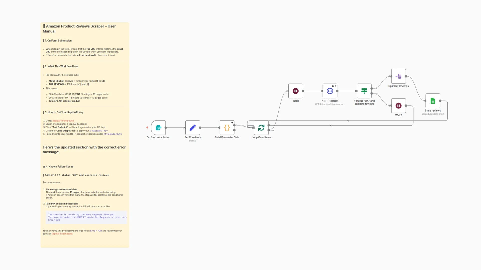Open the Wait2 pause node
Viewport: 481px width, 270px height.
point(398,105)
